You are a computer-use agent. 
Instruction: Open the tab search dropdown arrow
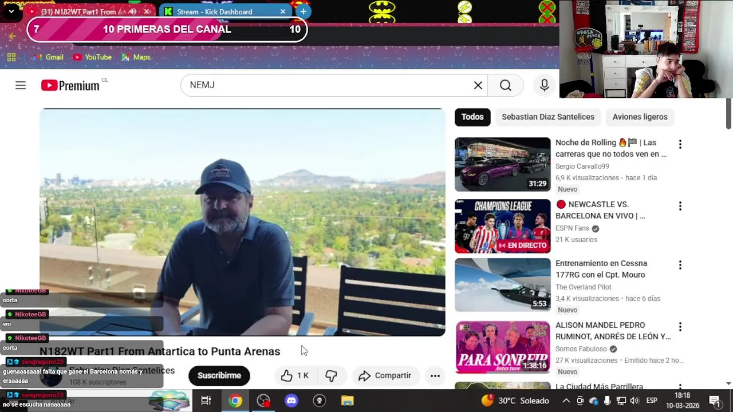[11, 11]
